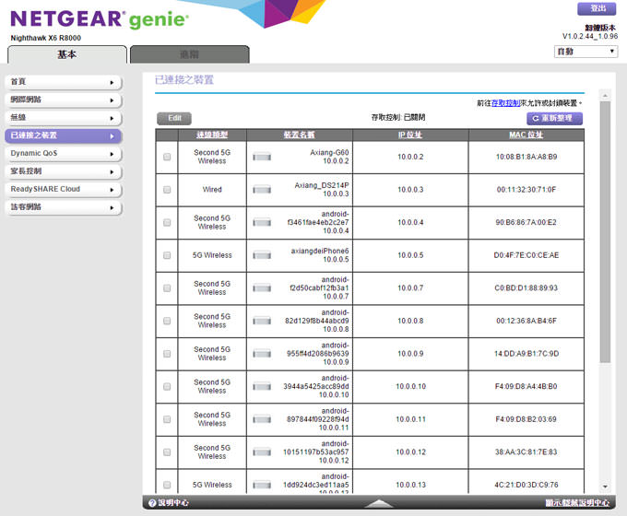Select the checkbox in the 10.0.0.10 row
The height and width of the screenshot is (516, 627).
pyautogui.click(x=167, y=386)
